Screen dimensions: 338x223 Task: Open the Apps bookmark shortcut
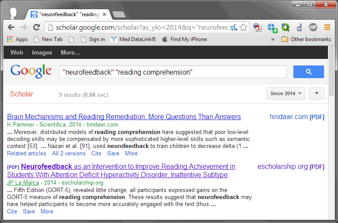tap(17, 39)
